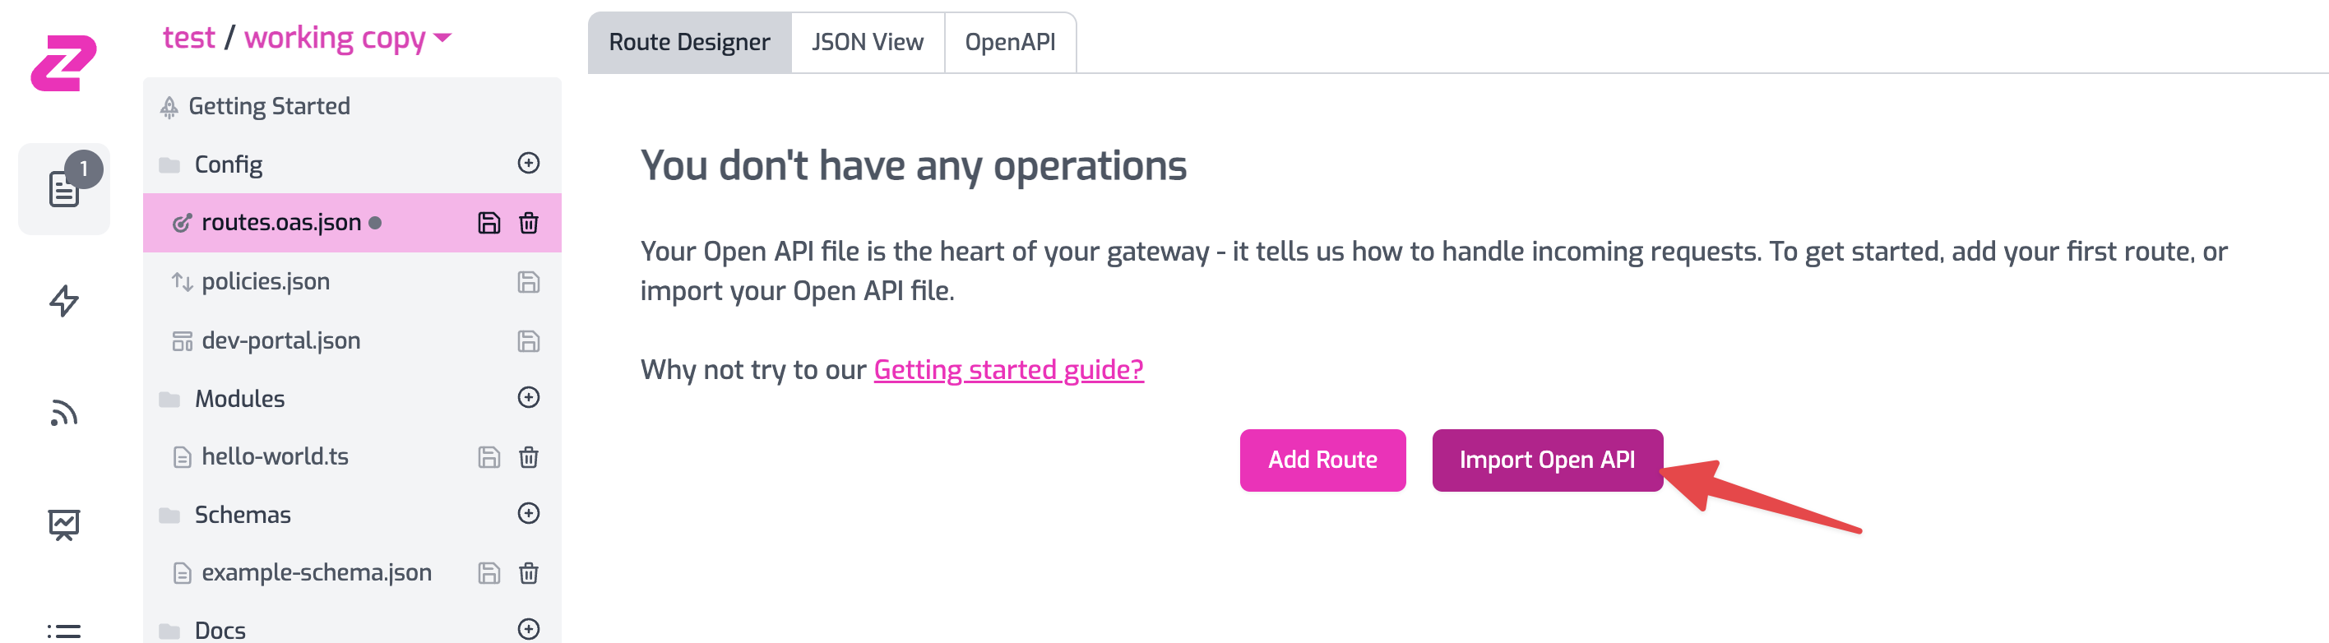Open the analytics chart sidebar icon
The image size is (2329, 643).
[x=63, y=524]
